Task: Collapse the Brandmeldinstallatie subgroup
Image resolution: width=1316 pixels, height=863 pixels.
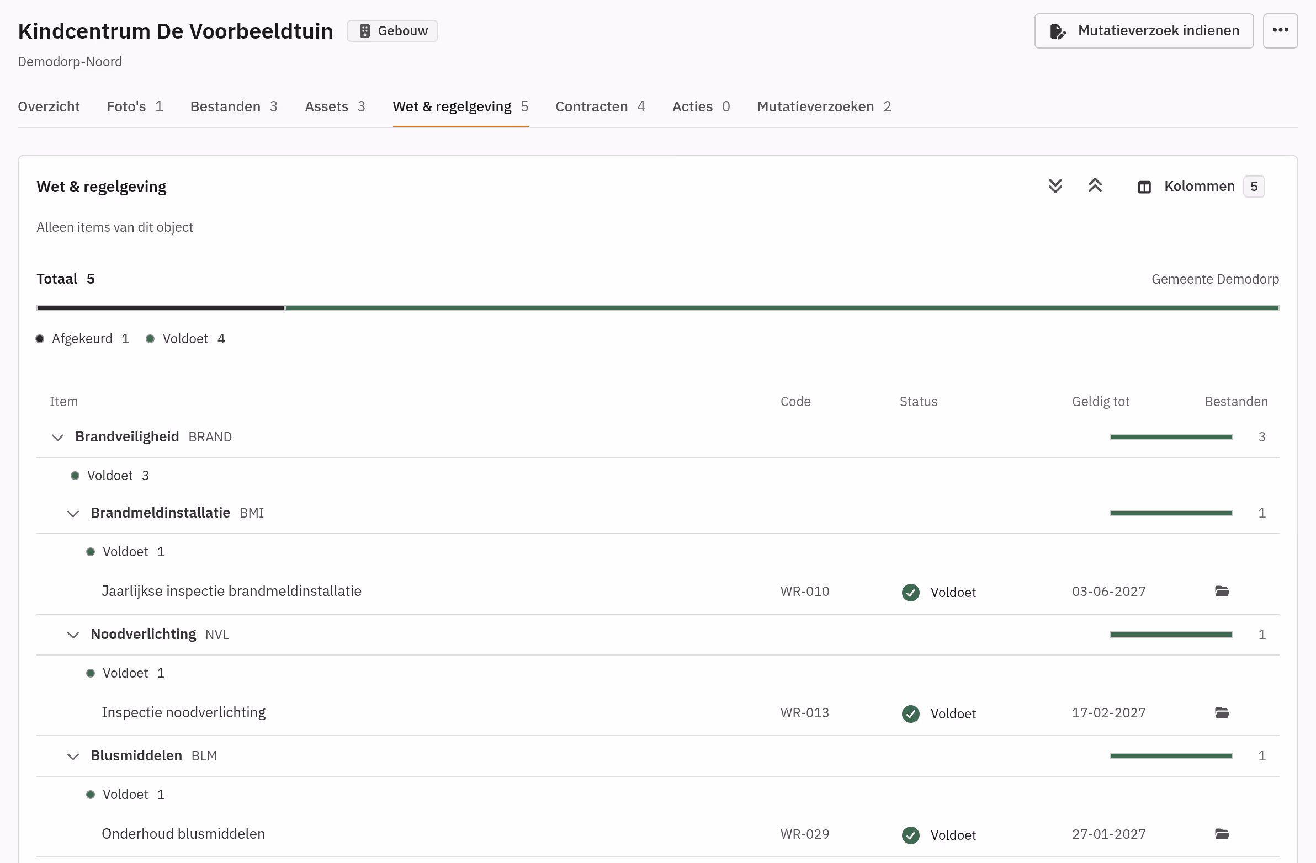Action: click(73, 514)
